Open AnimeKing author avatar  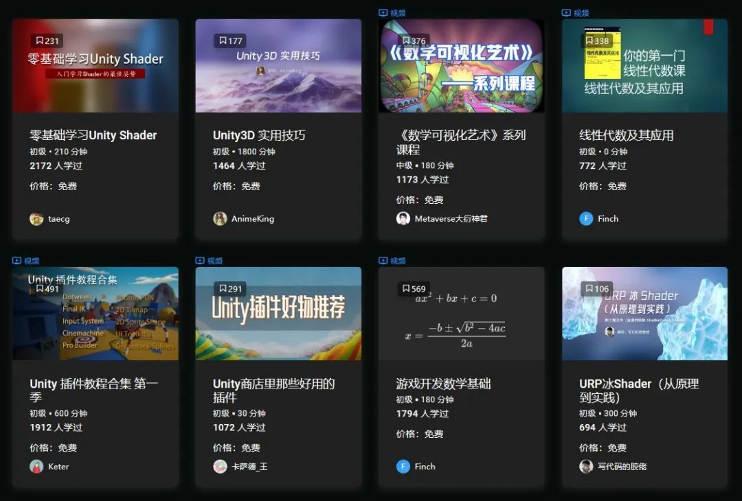(x=220, y=219)
